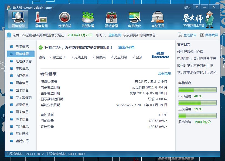Minimize the Ludashi window
Viewport: 225px width, 161px height.
point(204,7)
